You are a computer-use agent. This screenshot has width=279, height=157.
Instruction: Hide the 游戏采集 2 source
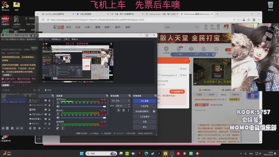coord(46,119)
